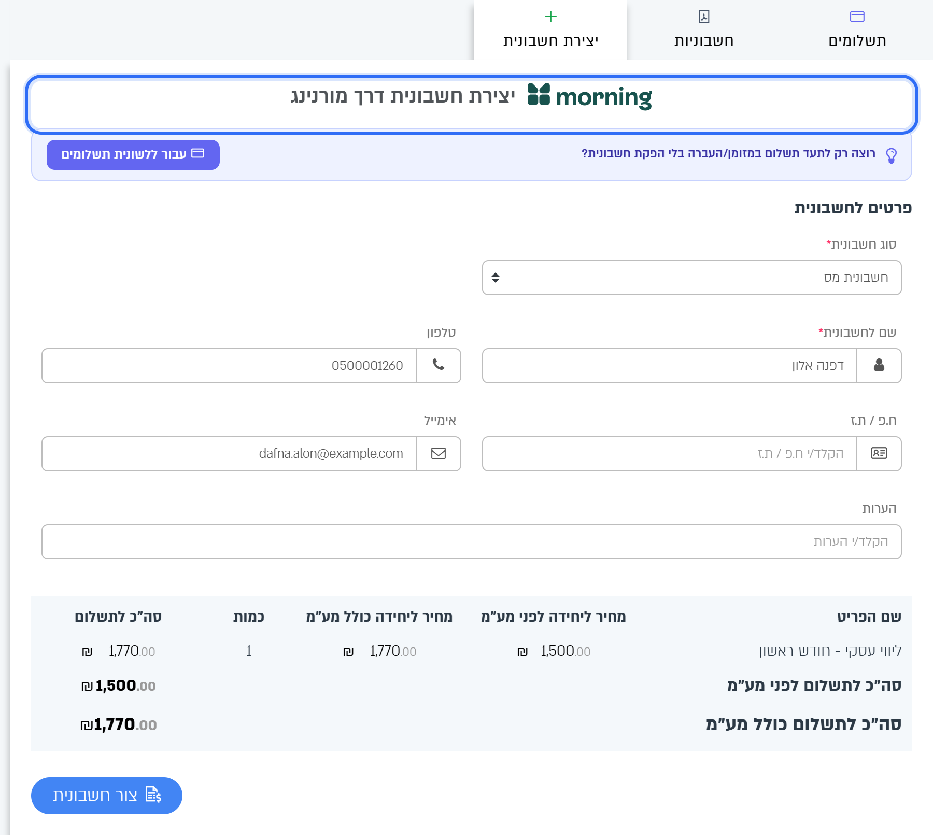
Task: Click the envelope icon beside email field
Action: tap(439, 454)
